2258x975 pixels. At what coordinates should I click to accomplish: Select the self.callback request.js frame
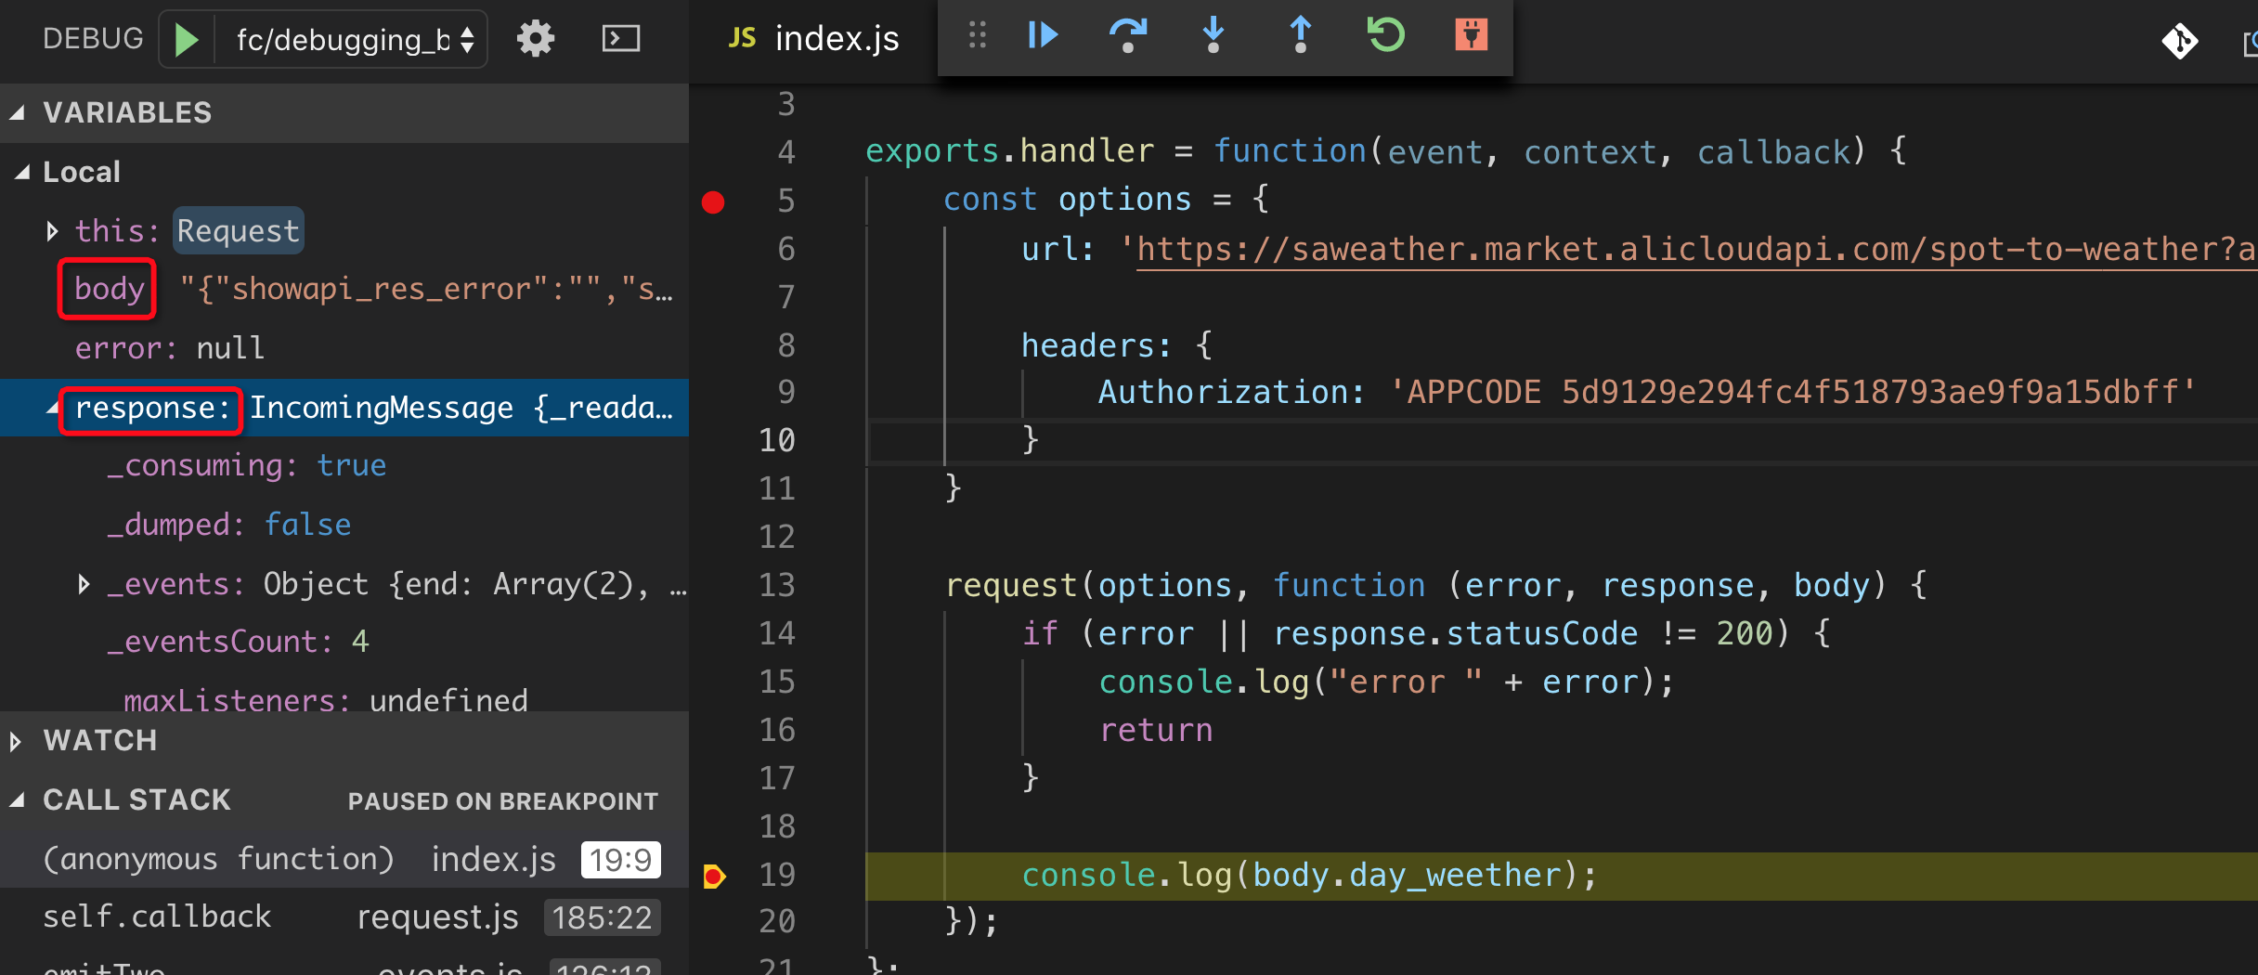pyautogui.click(x=344, y=916)
